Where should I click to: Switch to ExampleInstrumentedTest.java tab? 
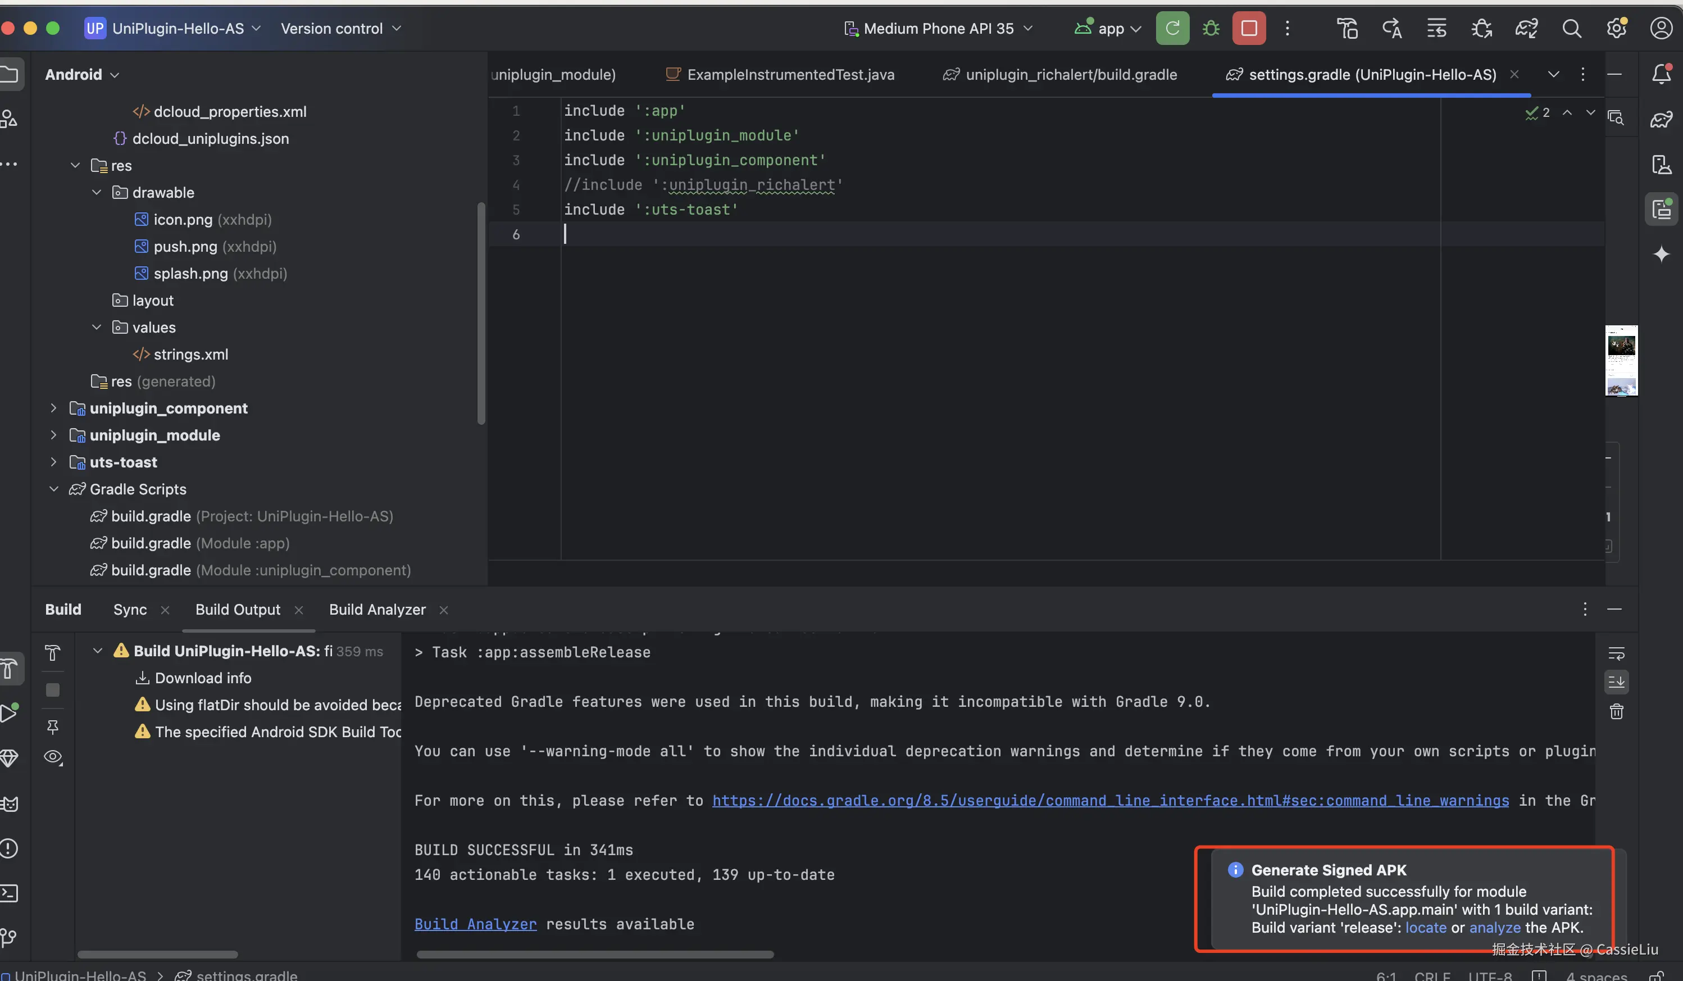click(790, 75)
